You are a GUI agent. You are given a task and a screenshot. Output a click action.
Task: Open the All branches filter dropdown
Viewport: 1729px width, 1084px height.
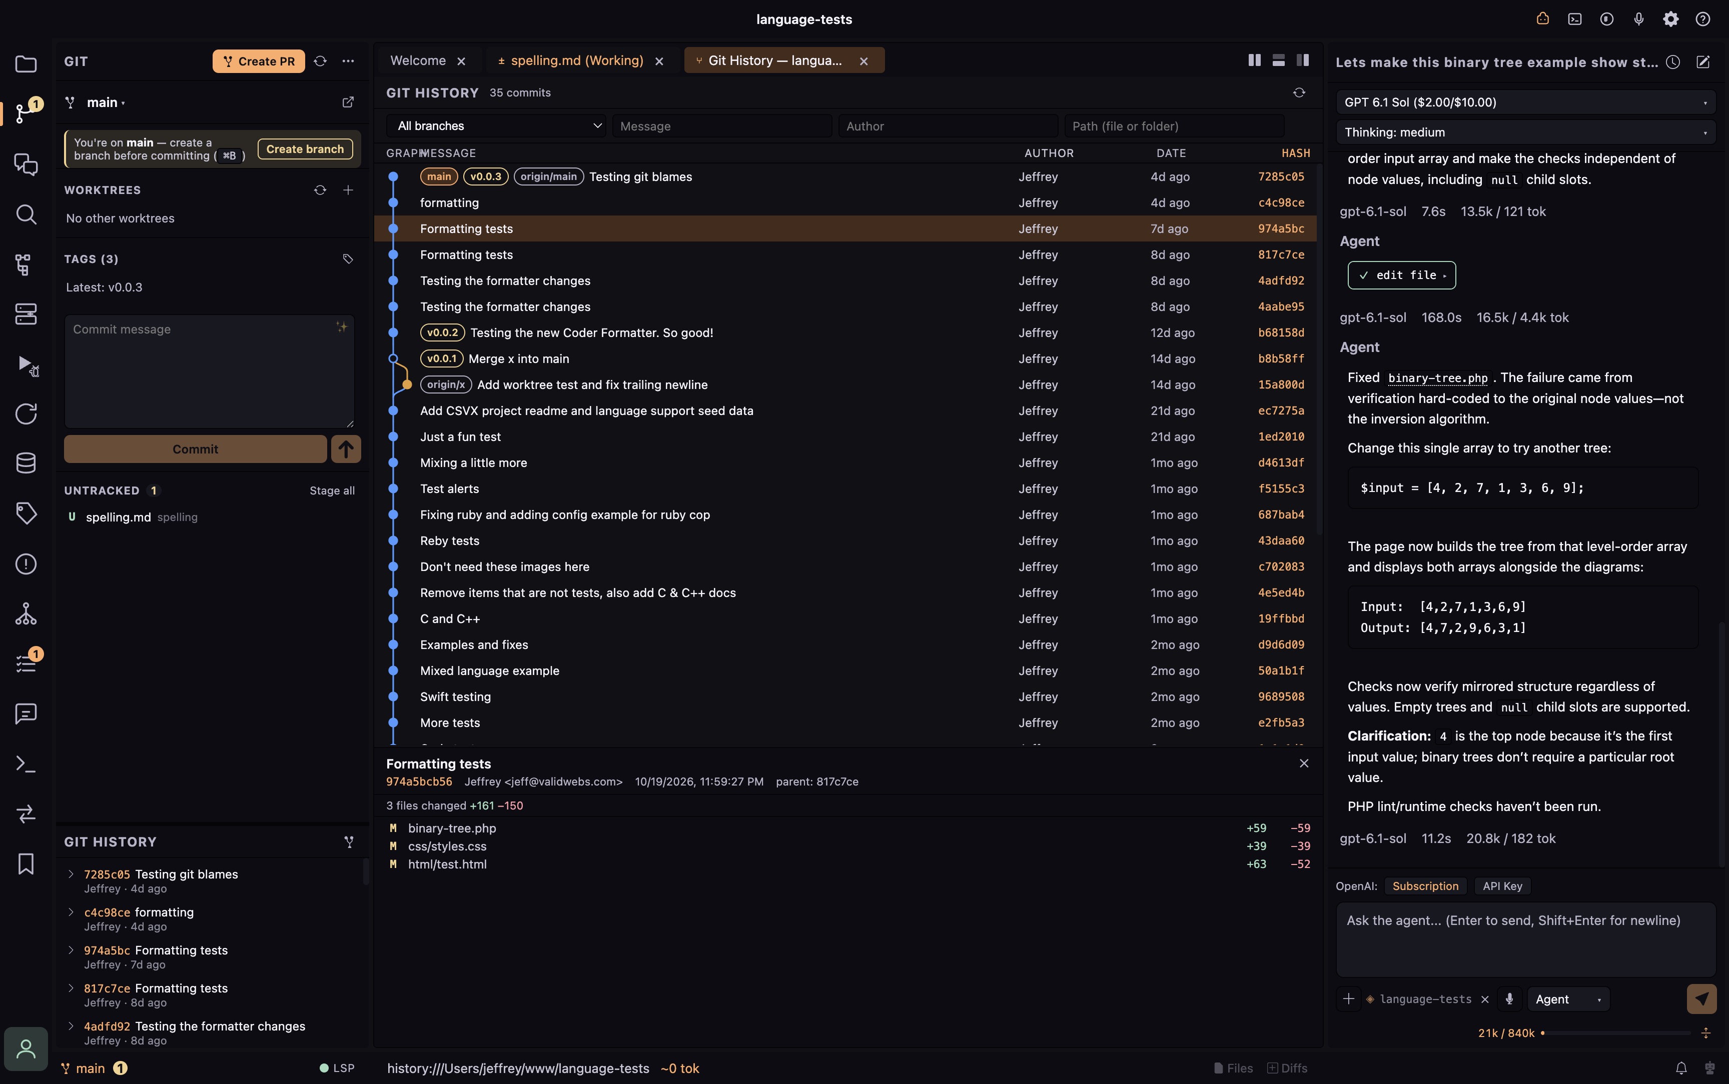click(496, 125)
